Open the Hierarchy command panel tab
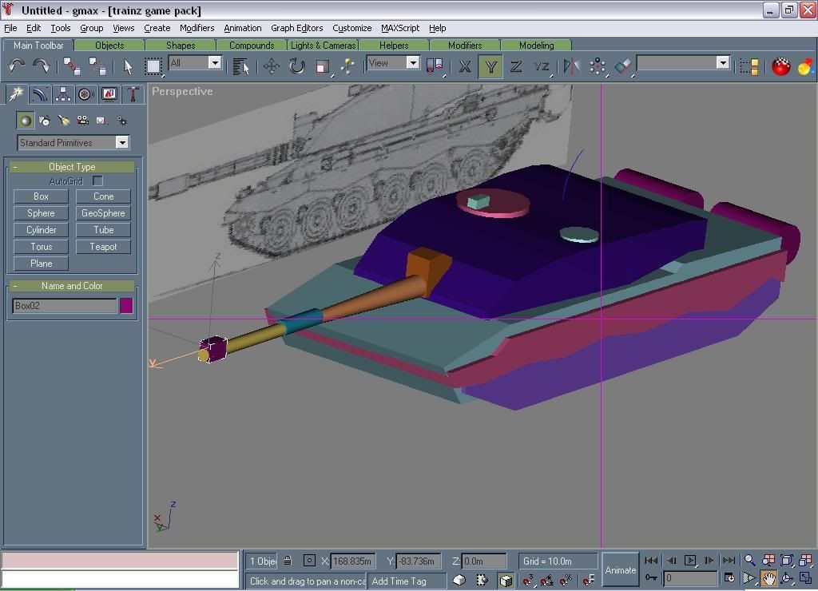This screenshot has width=818, height=591. coord(62,94)
